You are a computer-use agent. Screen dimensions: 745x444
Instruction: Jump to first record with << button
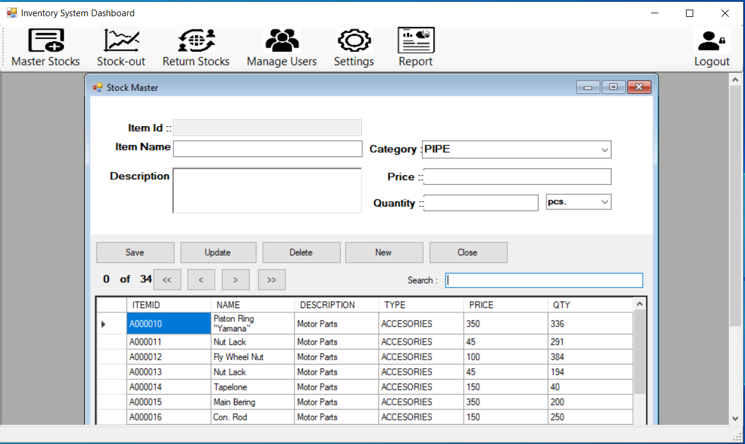pos(167,280)
